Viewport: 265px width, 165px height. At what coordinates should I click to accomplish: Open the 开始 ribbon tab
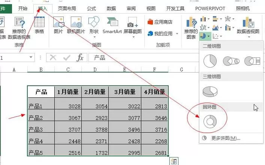[x=22, y=9]
